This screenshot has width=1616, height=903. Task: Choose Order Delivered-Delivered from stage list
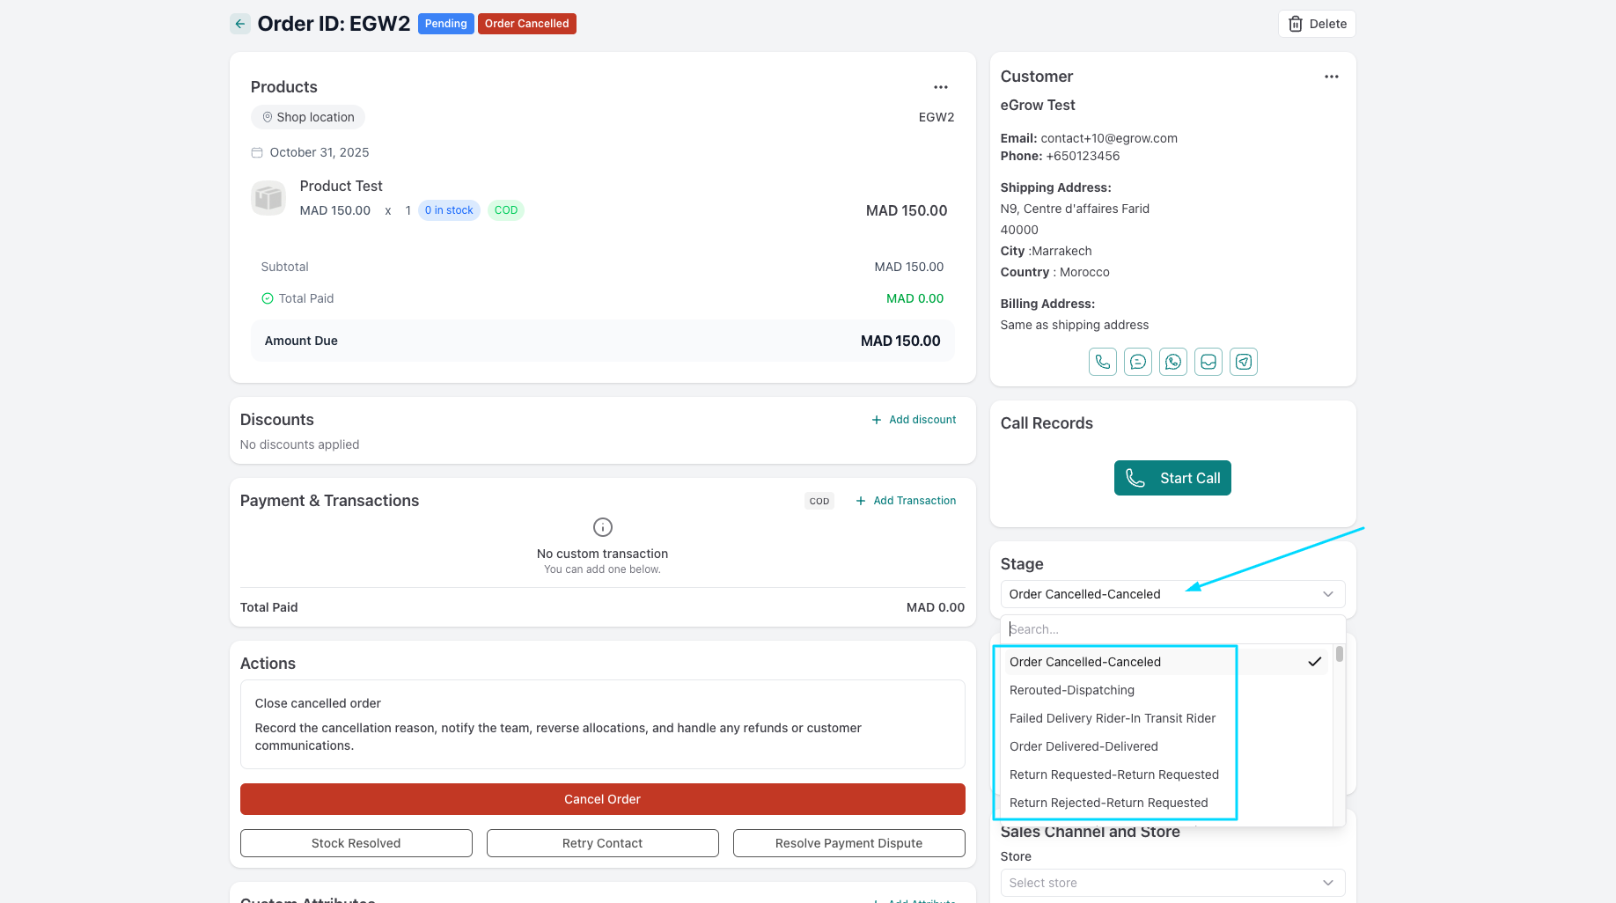tap(1083, 746)
